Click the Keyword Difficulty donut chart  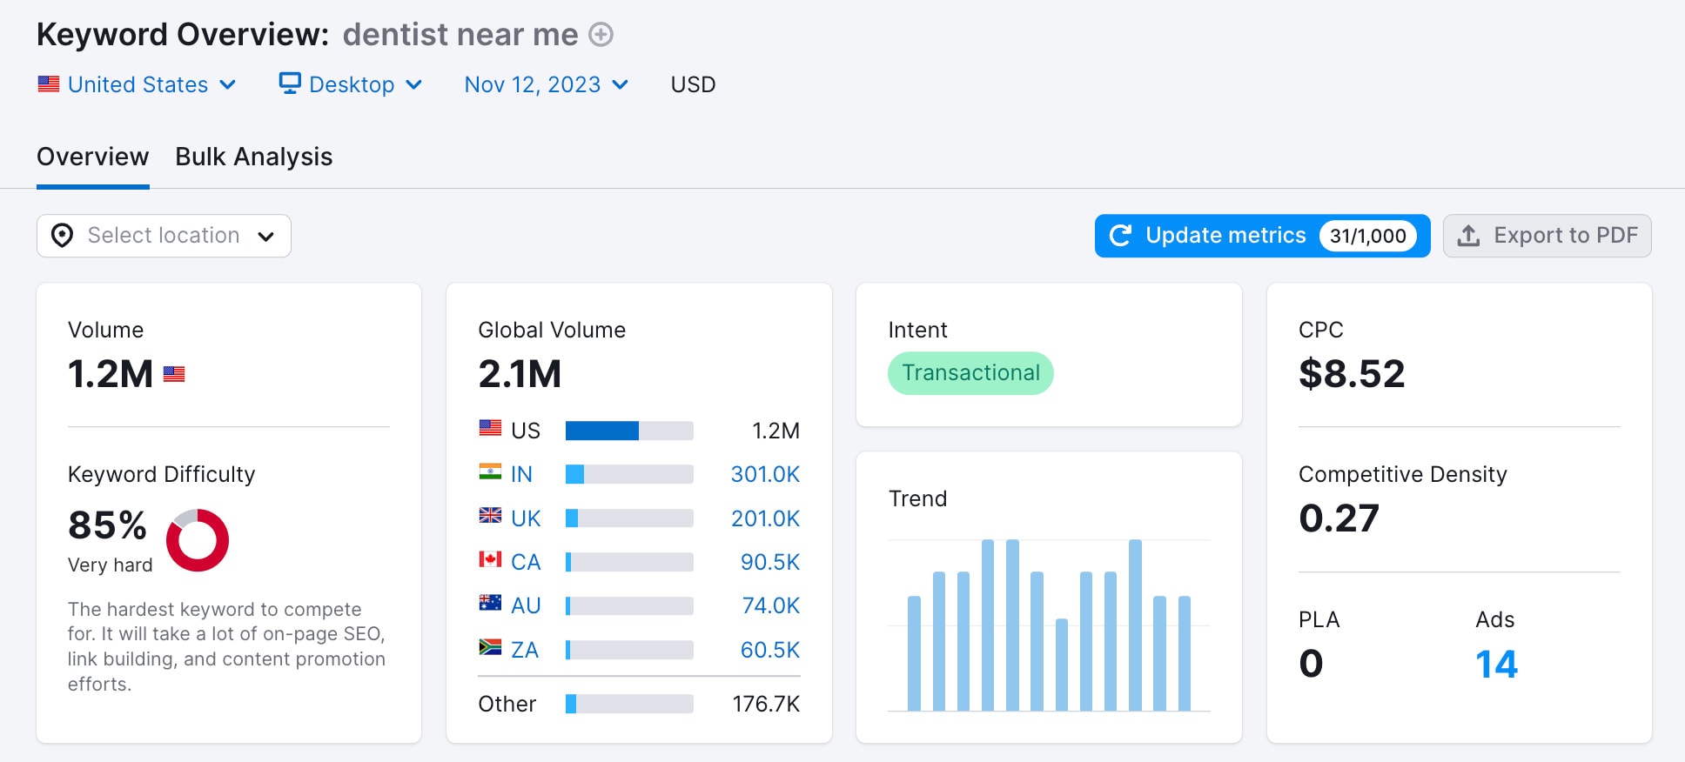tap(198, 540)
